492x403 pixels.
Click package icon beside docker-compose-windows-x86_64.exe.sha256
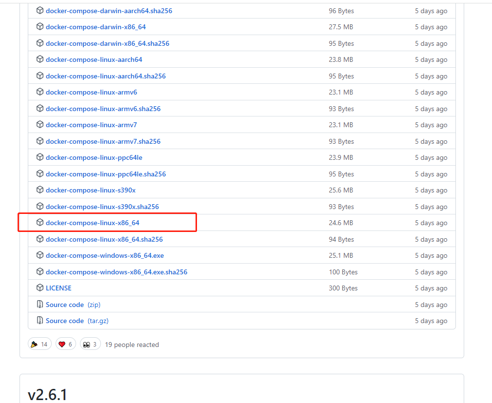click(40, 271)
